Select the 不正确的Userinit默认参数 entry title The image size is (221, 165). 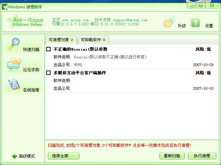[x=80, y=49]
